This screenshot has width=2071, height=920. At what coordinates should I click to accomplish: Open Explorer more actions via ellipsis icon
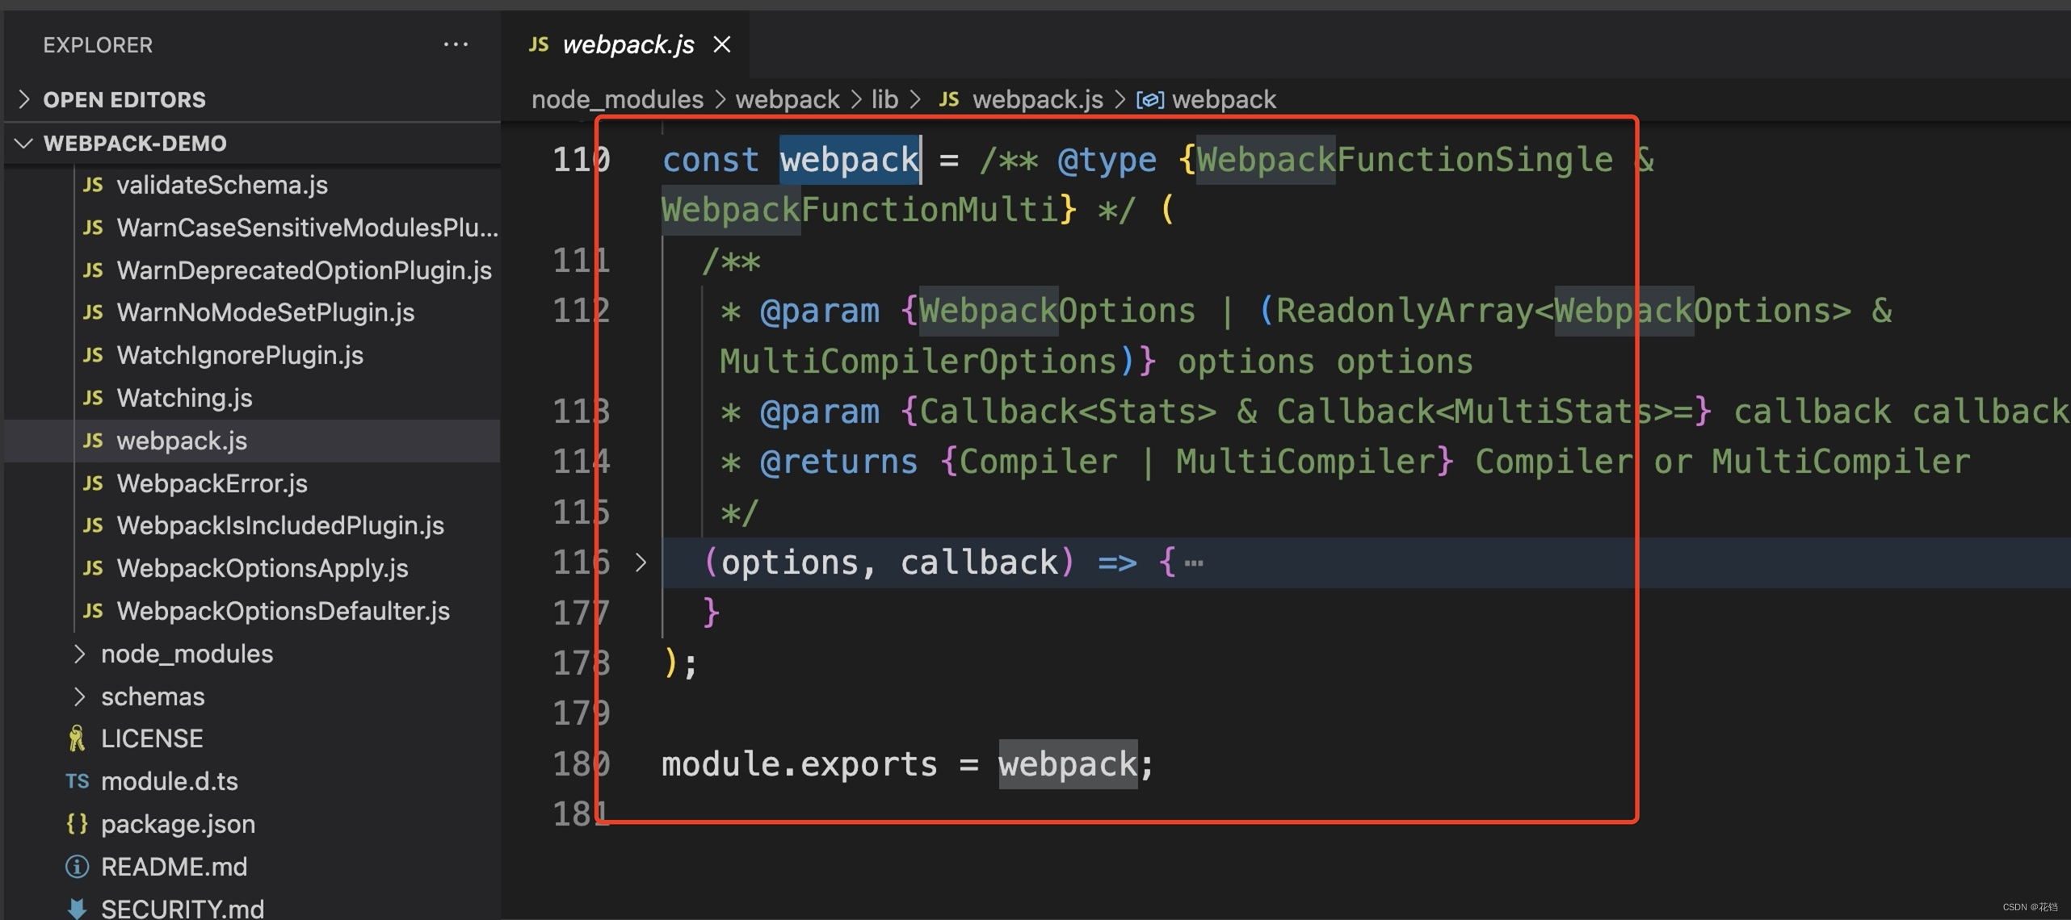(x=456, y=44)
